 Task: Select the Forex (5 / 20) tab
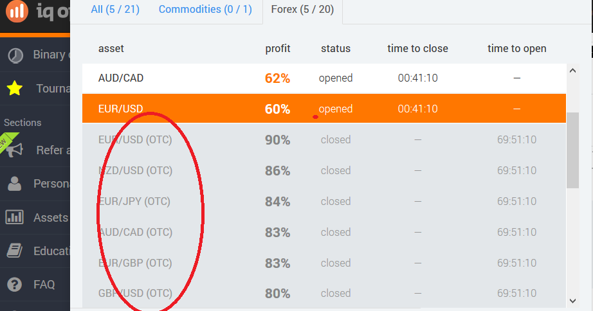click(302, 10)
